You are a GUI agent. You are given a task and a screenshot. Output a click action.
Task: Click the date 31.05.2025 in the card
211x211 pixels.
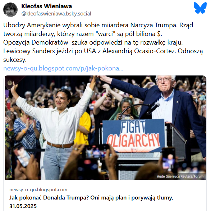tap(23, 206)
